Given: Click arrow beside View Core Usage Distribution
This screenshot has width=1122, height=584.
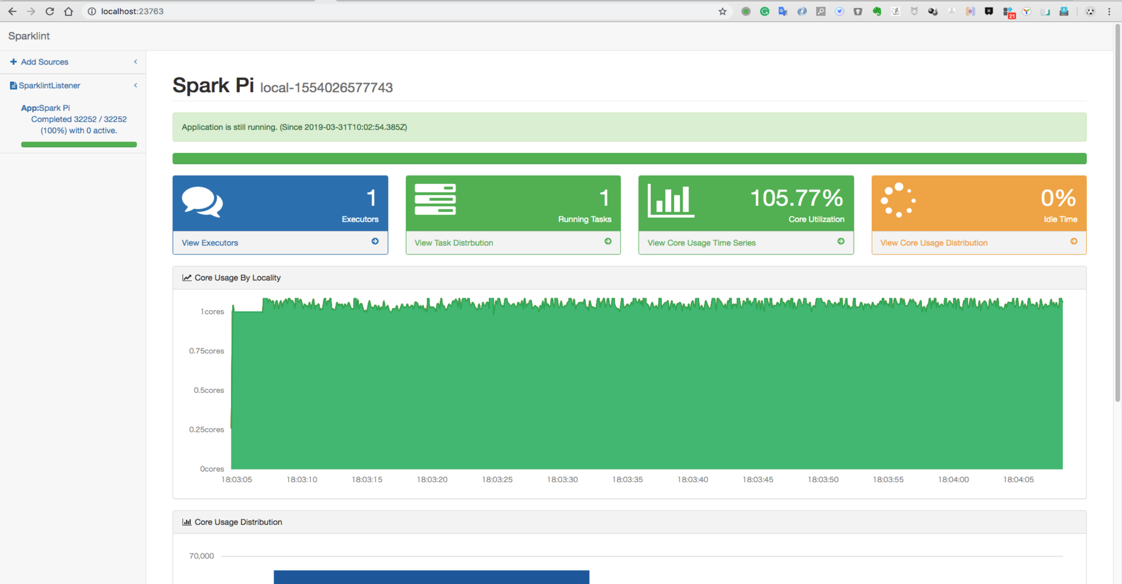Looking at the screenshot, I should coord(1074,242).
